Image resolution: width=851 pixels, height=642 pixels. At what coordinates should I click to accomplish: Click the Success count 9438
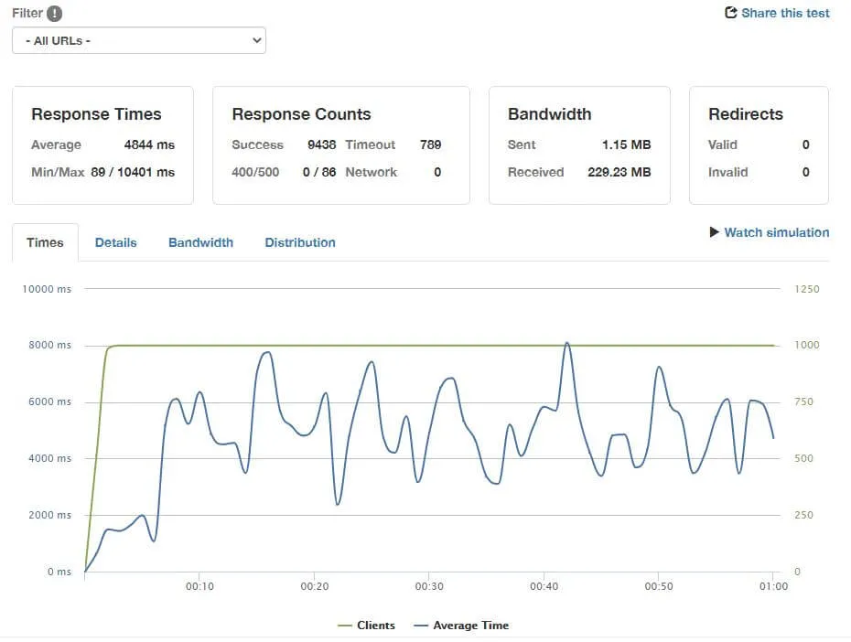tap(321, 144)
